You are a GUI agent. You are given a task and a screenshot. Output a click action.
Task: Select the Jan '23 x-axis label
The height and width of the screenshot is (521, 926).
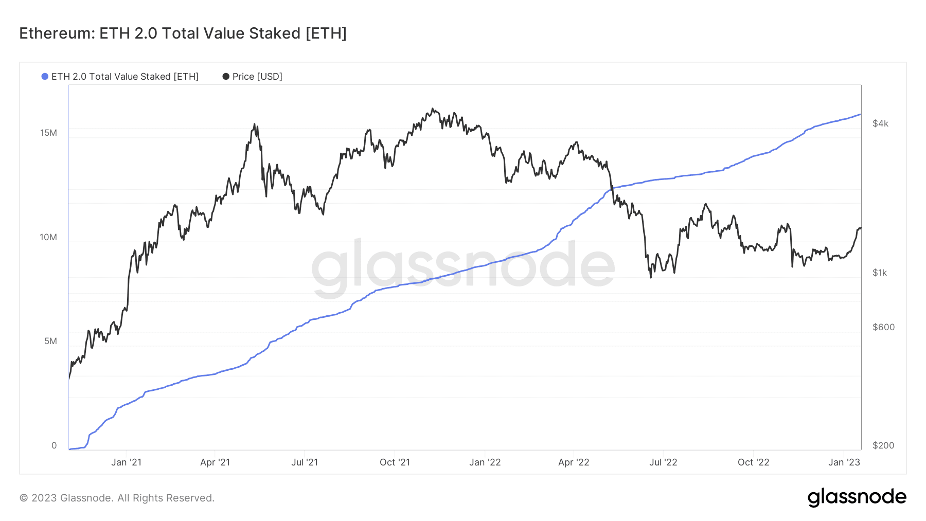(x=844, y=462)
